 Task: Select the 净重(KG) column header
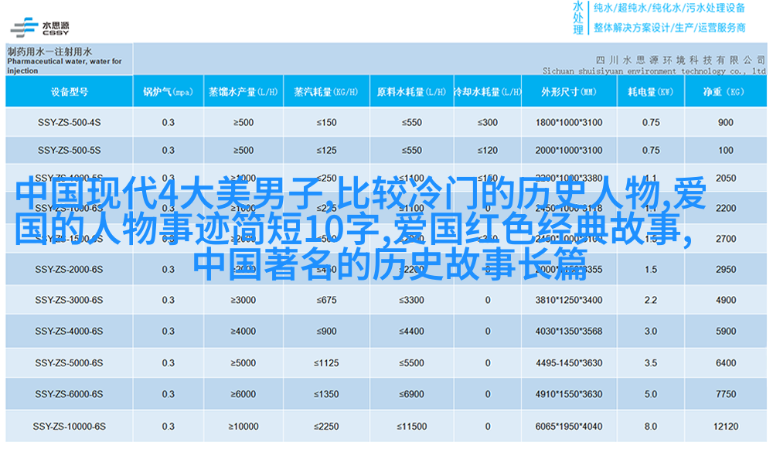[726, 92]
